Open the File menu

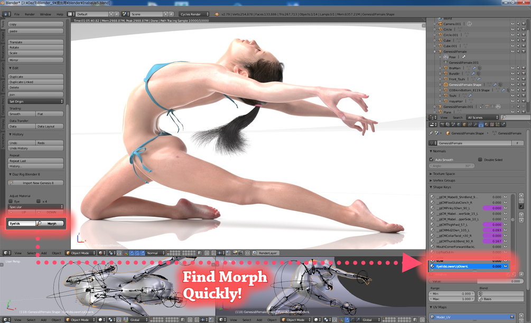[17, 14]
